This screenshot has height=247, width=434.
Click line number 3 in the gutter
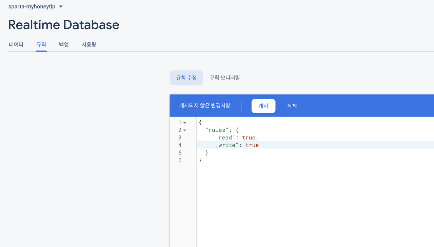point(180,138)
